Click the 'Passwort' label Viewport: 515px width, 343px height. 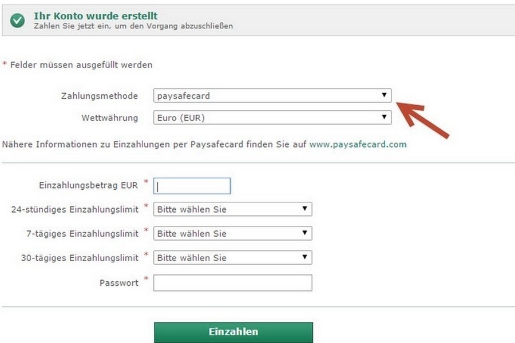(119, 283)
